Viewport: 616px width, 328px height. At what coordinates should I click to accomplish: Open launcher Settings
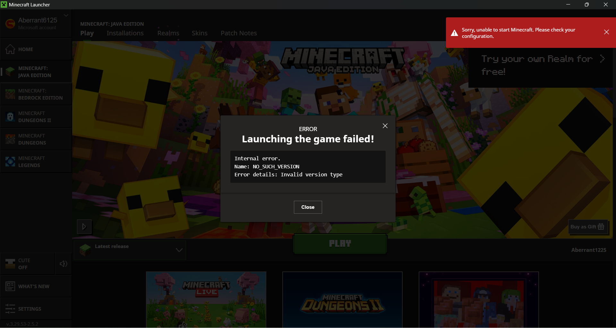tap(36, 309)
